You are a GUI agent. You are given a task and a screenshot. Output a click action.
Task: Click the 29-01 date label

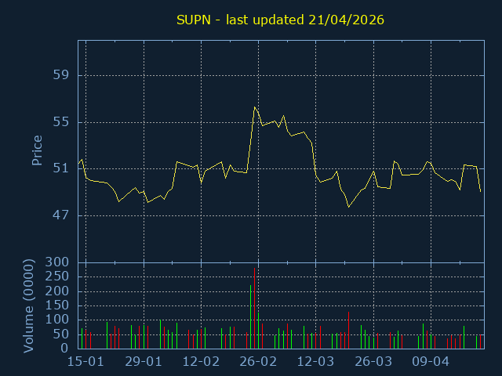tap(143, 362)
